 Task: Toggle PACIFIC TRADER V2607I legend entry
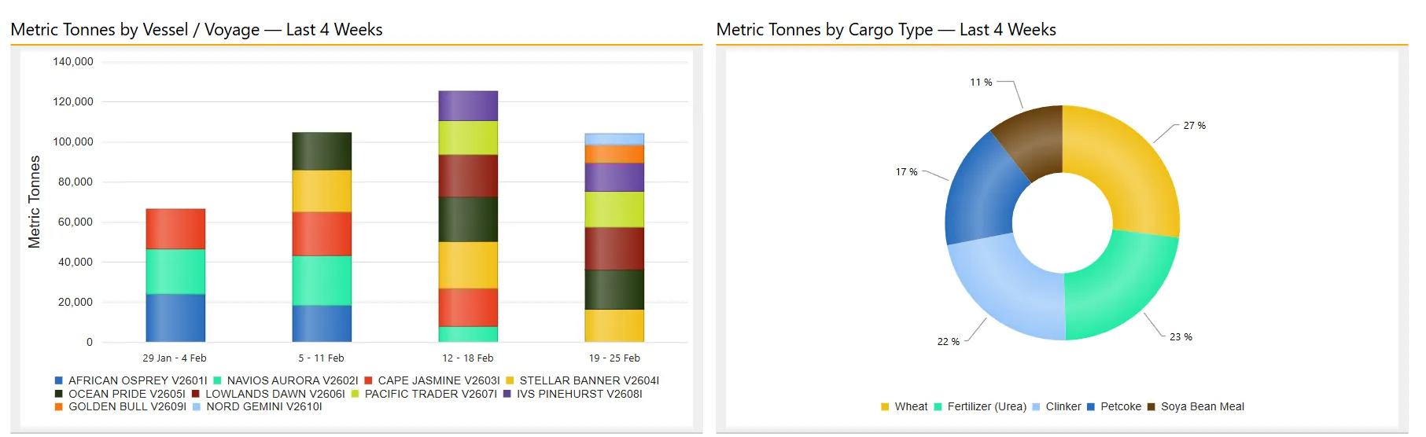pos(425,394)
